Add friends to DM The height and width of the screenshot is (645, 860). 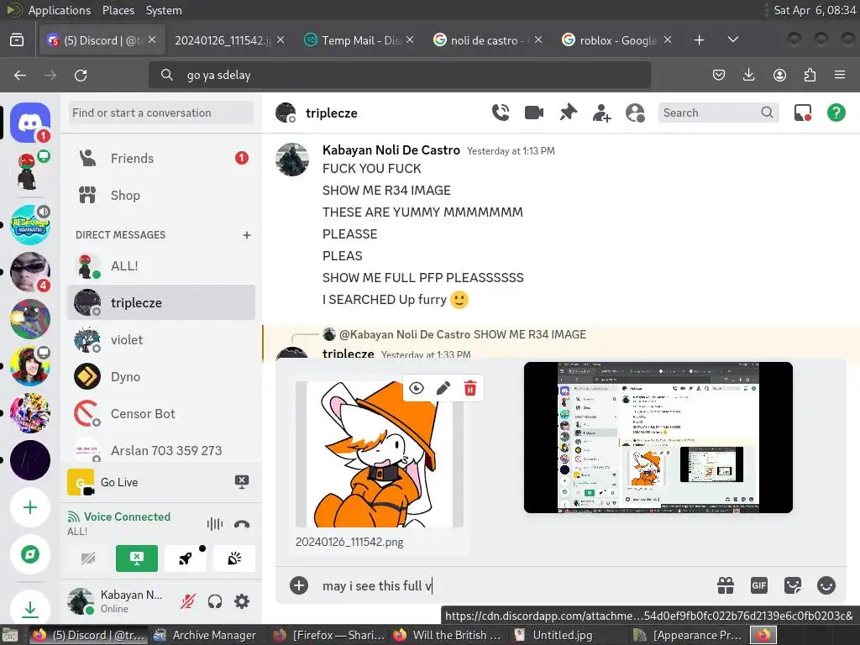click(x=601, y=113)
